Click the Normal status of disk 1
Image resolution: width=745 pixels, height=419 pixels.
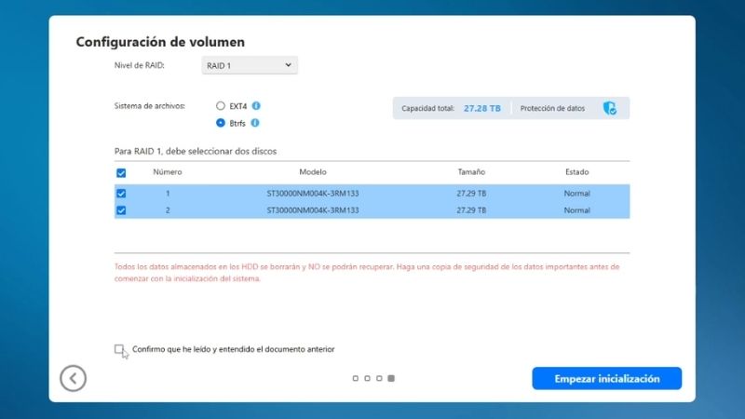tap(576, 194)
